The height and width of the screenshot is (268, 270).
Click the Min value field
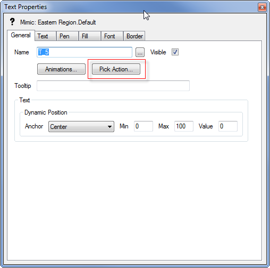point(144,126)
